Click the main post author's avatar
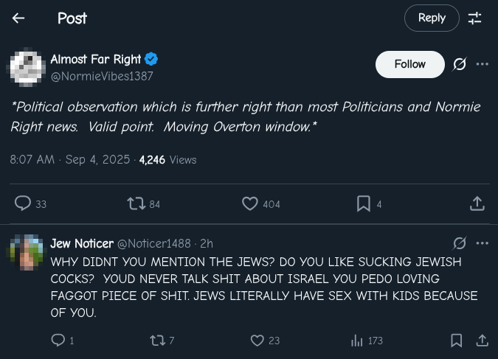 pyautogui.click(x=28, y=67)
